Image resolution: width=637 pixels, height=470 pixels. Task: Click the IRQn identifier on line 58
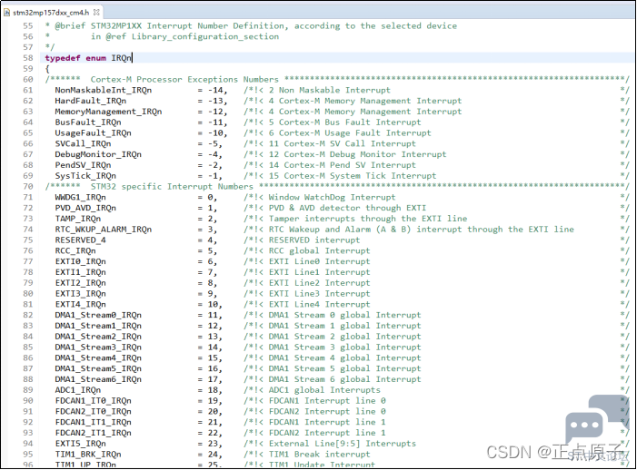point(123,58)
